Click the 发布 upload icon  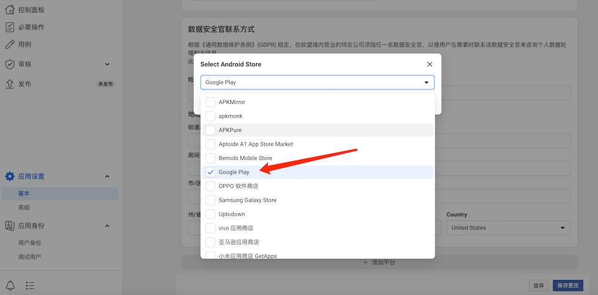[10, 84]
